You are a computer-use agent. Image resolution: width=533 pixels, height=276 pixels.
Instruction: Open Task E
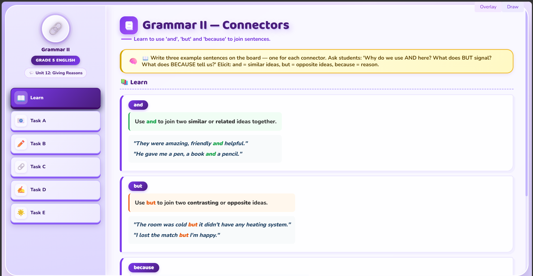[56, 213]
